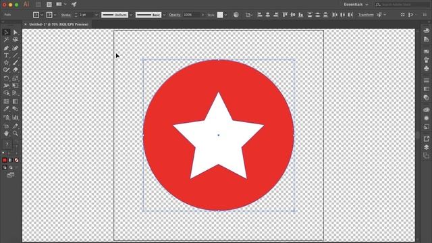Select the Free Transform tool

pyautogui.click(x=16, y=86)
